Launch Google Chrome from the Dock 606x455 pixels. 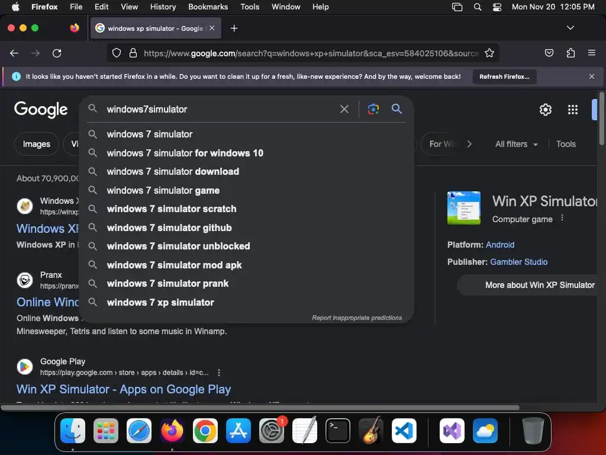coord(205,431)
